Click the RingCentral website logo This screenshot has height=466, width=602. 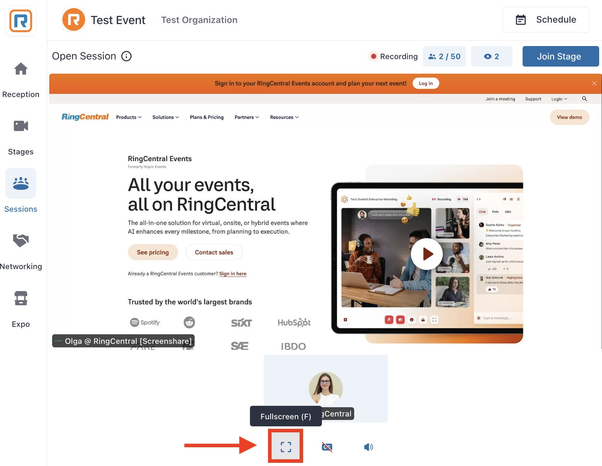click(85, 117)
